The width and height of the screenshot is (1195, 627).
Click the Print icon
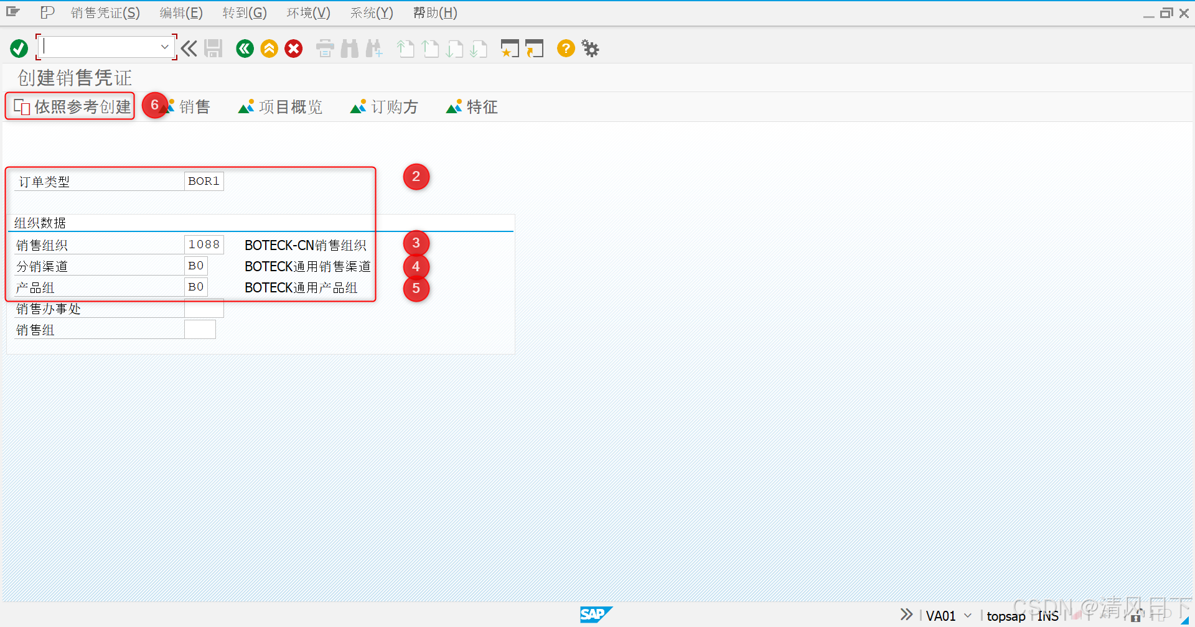(x=325, y=49)
